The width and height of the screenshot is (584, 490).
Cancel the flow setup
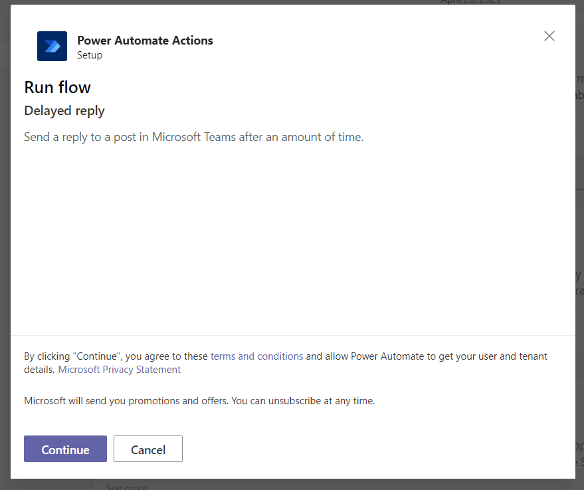(x=147, y=449)
